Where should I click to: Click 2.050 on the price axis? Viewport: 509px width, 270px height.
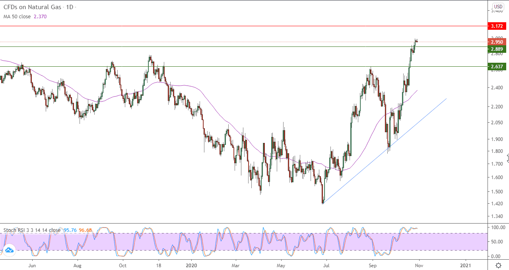point(497,123)
